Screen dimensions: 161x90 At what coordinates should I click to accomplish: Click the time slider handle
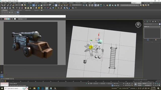(x=7, y=79)
